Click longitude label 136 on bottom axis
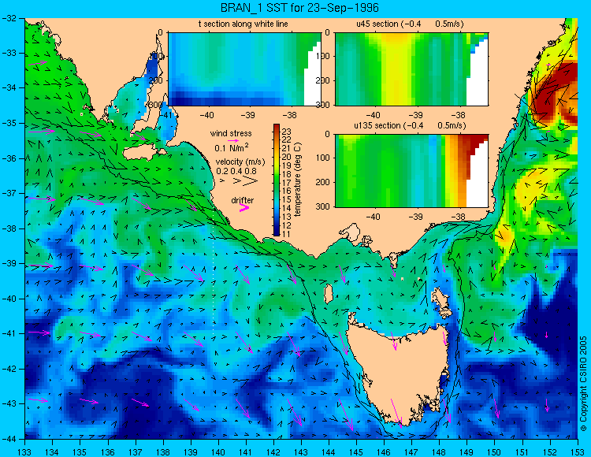The image size is (591, 457). pos(108,451)
